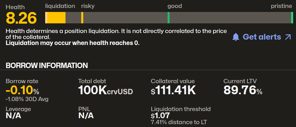Click the good marker on health bar
This screenshot has height=127, width=296.
click(168, 18)
